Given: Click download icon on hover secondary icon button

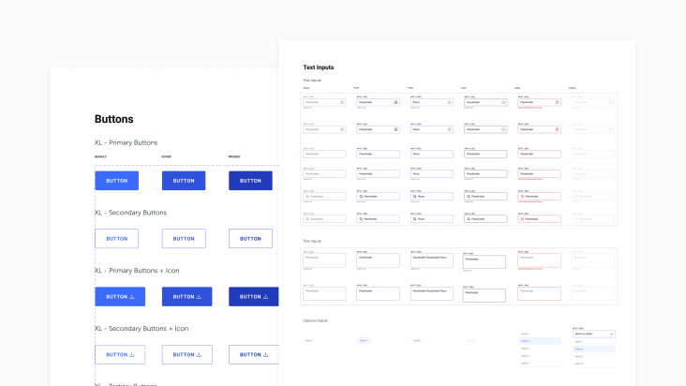Looking at the screenshot, I should click(x=199, y=354).
